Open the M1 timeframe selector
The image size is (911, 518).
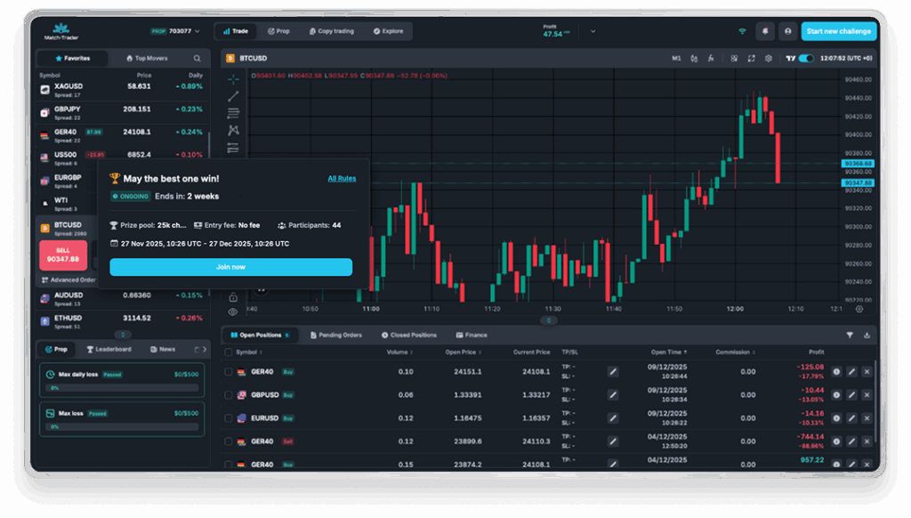676,58
